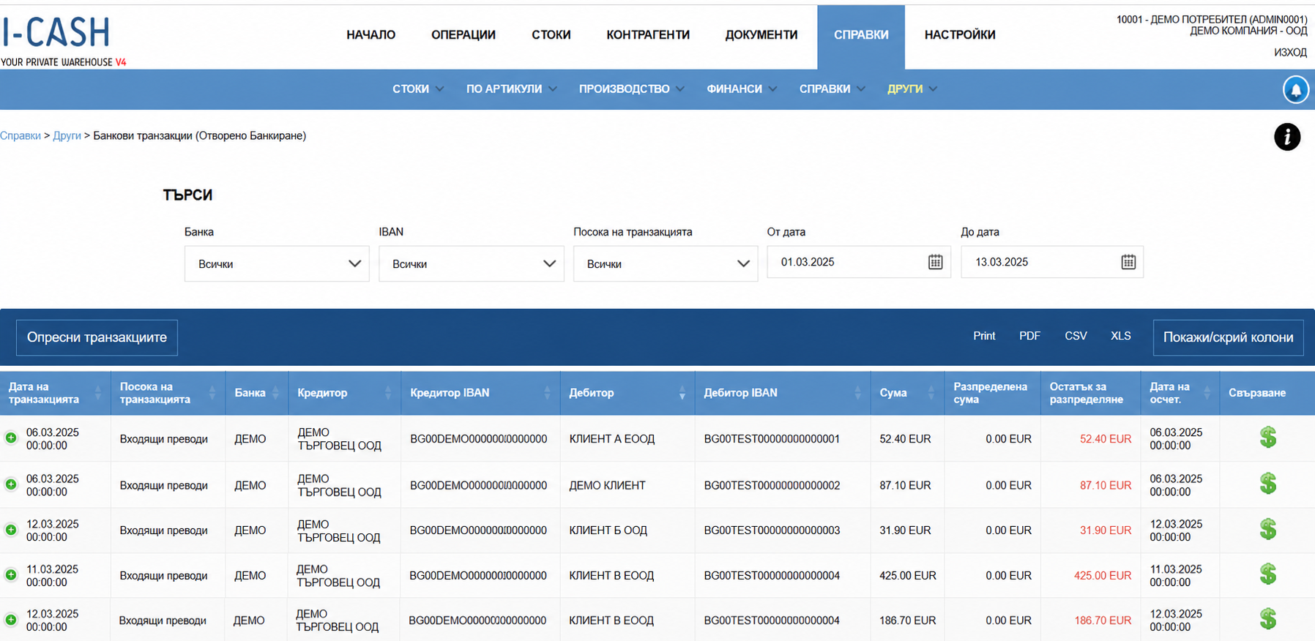Expand the СТОКИ submenu
This screenshot has width=1315, height=641.
coord(418,89)
